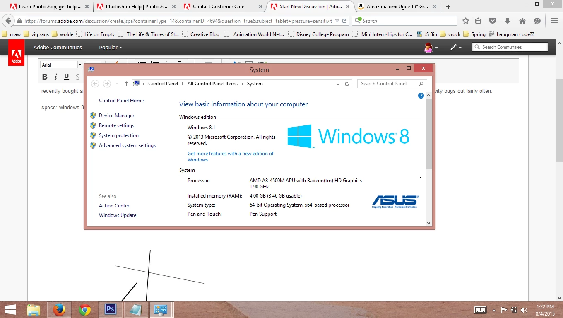Open Remote settings link
The image size is (563, 318).
click(x=116, y=125)
